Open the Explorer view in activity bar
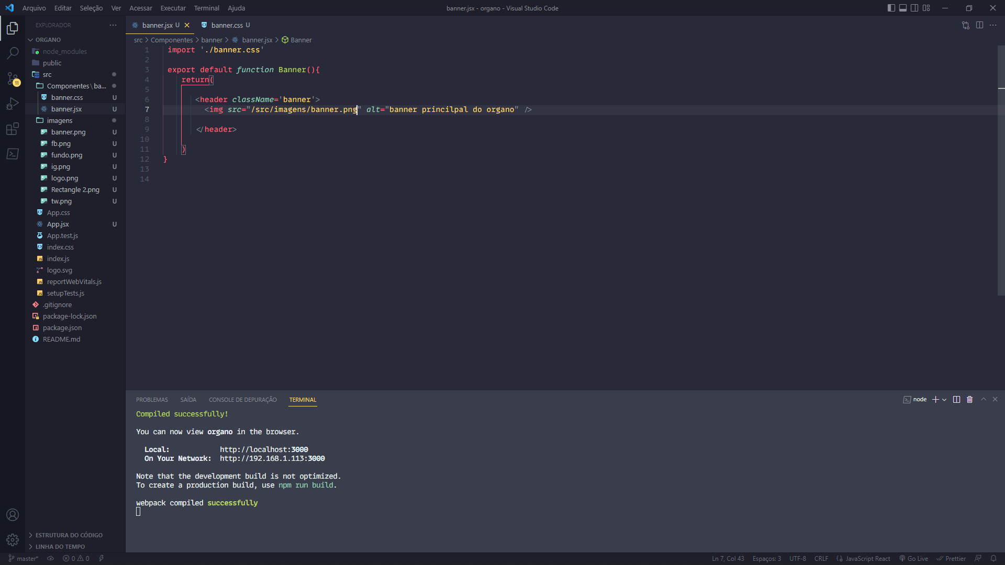1005x565 pixels. (13, 28)
